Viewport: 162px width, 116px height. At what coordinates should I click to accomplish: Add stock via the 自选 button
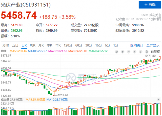[x=149, y=5]
